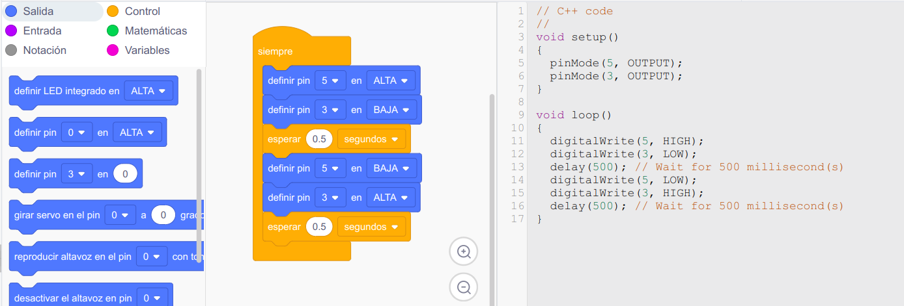Open ALTA dropdown in definir LED integrado block
Screen dimensions: 904x306
coord(148,91)
